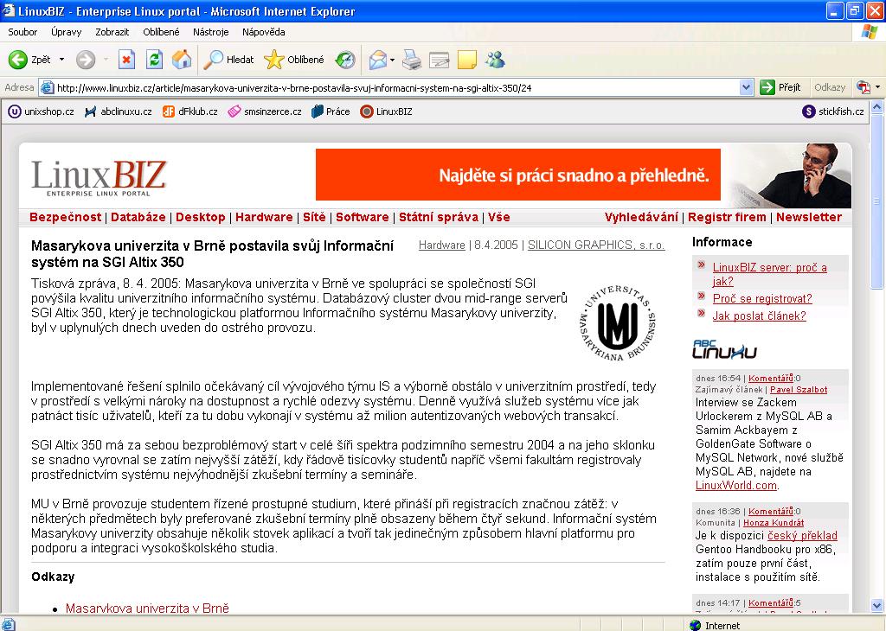Expand the Mail button dropdown arrow
Viewport: 886px width, 631px height.
pos(392,60)
